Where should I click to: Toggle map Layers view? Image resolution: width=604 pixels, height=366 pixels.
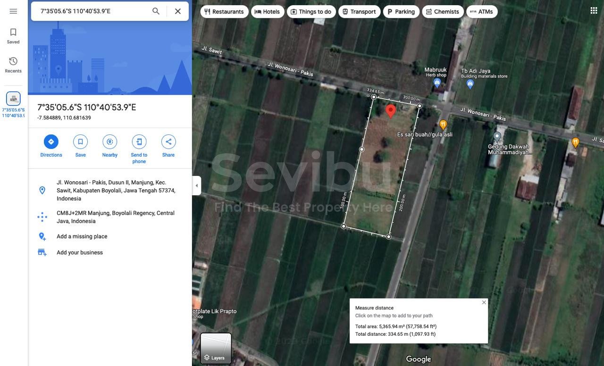click(x=216, y=349)
